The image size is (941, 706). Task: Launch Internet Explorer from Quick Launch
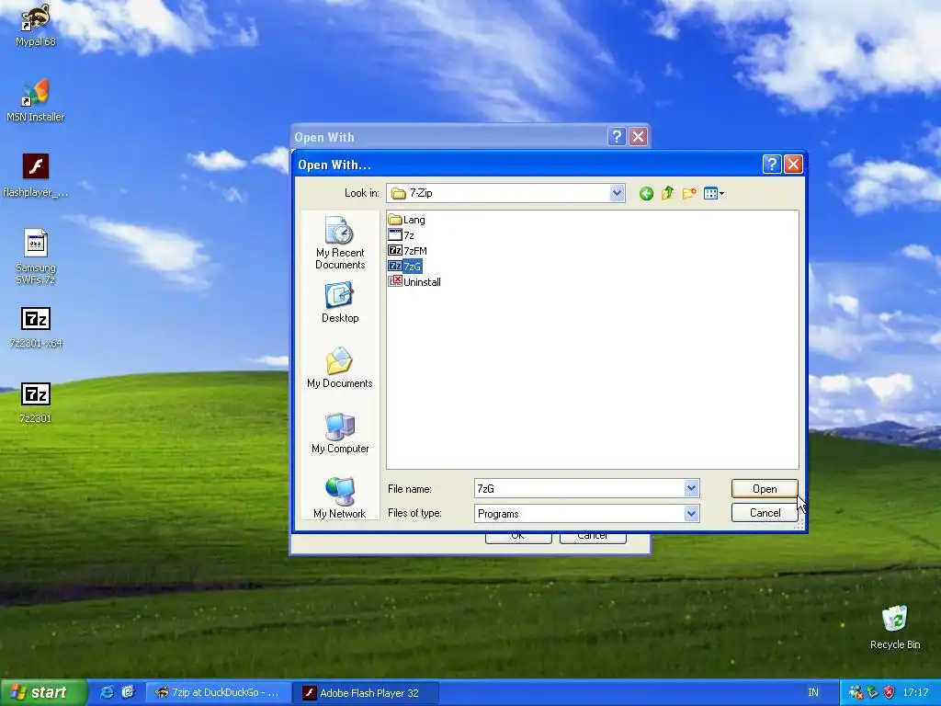(107, 692)
